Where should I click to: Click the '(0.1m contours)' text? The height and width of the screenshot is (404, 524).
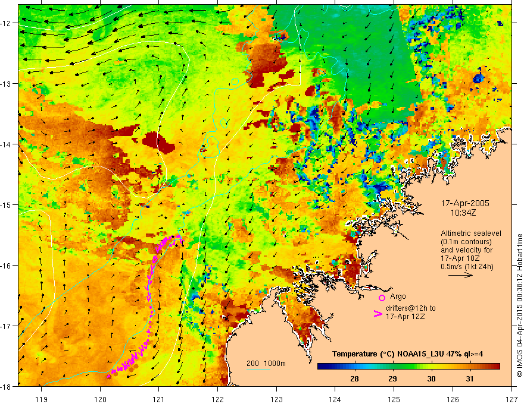click(x=466, y=242)
